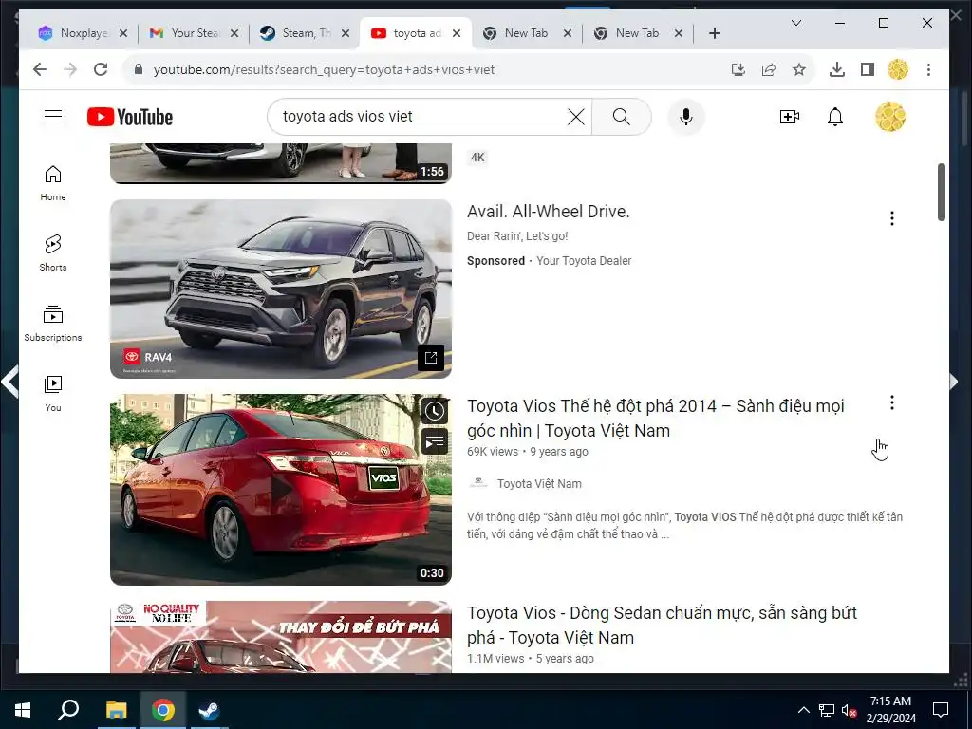Open the No Quality No Life Vios thumbnail

pos(281,637)
